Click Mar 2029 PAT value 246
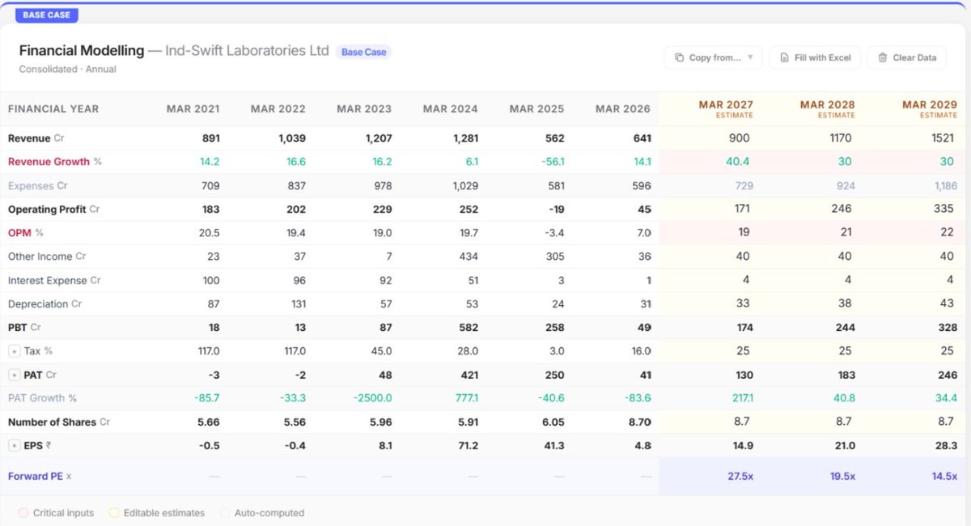 tap(946, 375)
